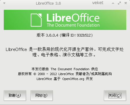Click the roll-up arrow in title bar
The height and width of the screenshot is (105, 130).
click(113, 3)
